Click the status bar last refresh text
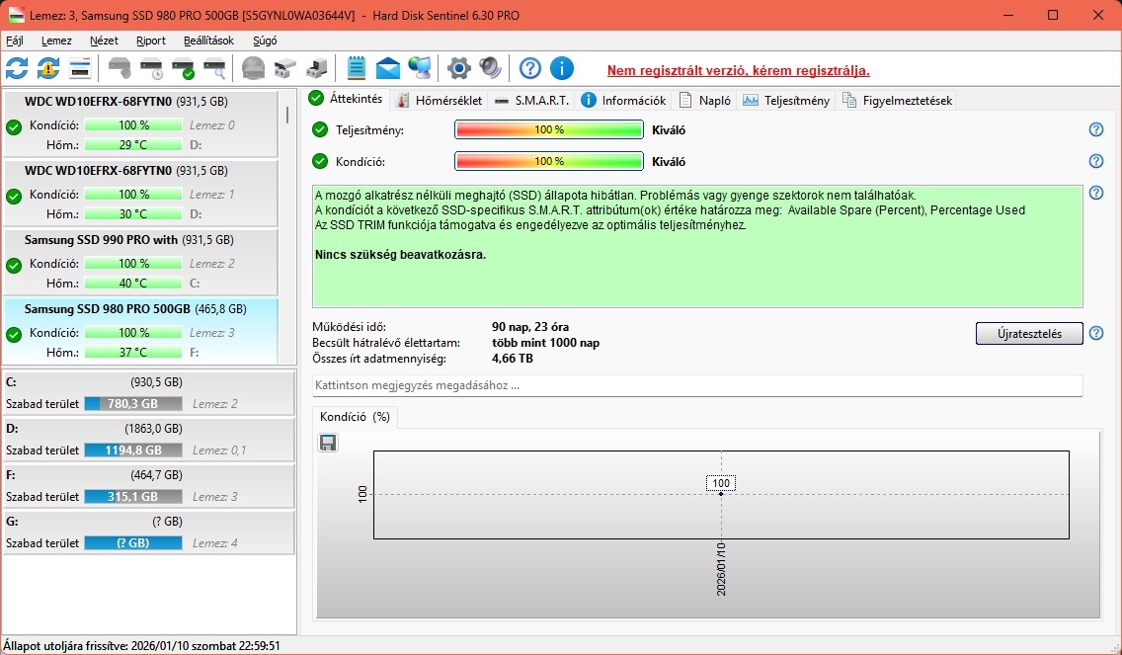 (141, 646)
